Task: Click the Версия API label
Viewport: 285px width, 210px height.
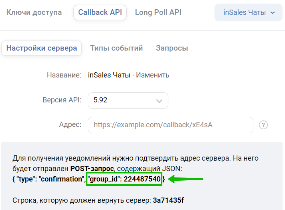Action: [x=62, y=100]
